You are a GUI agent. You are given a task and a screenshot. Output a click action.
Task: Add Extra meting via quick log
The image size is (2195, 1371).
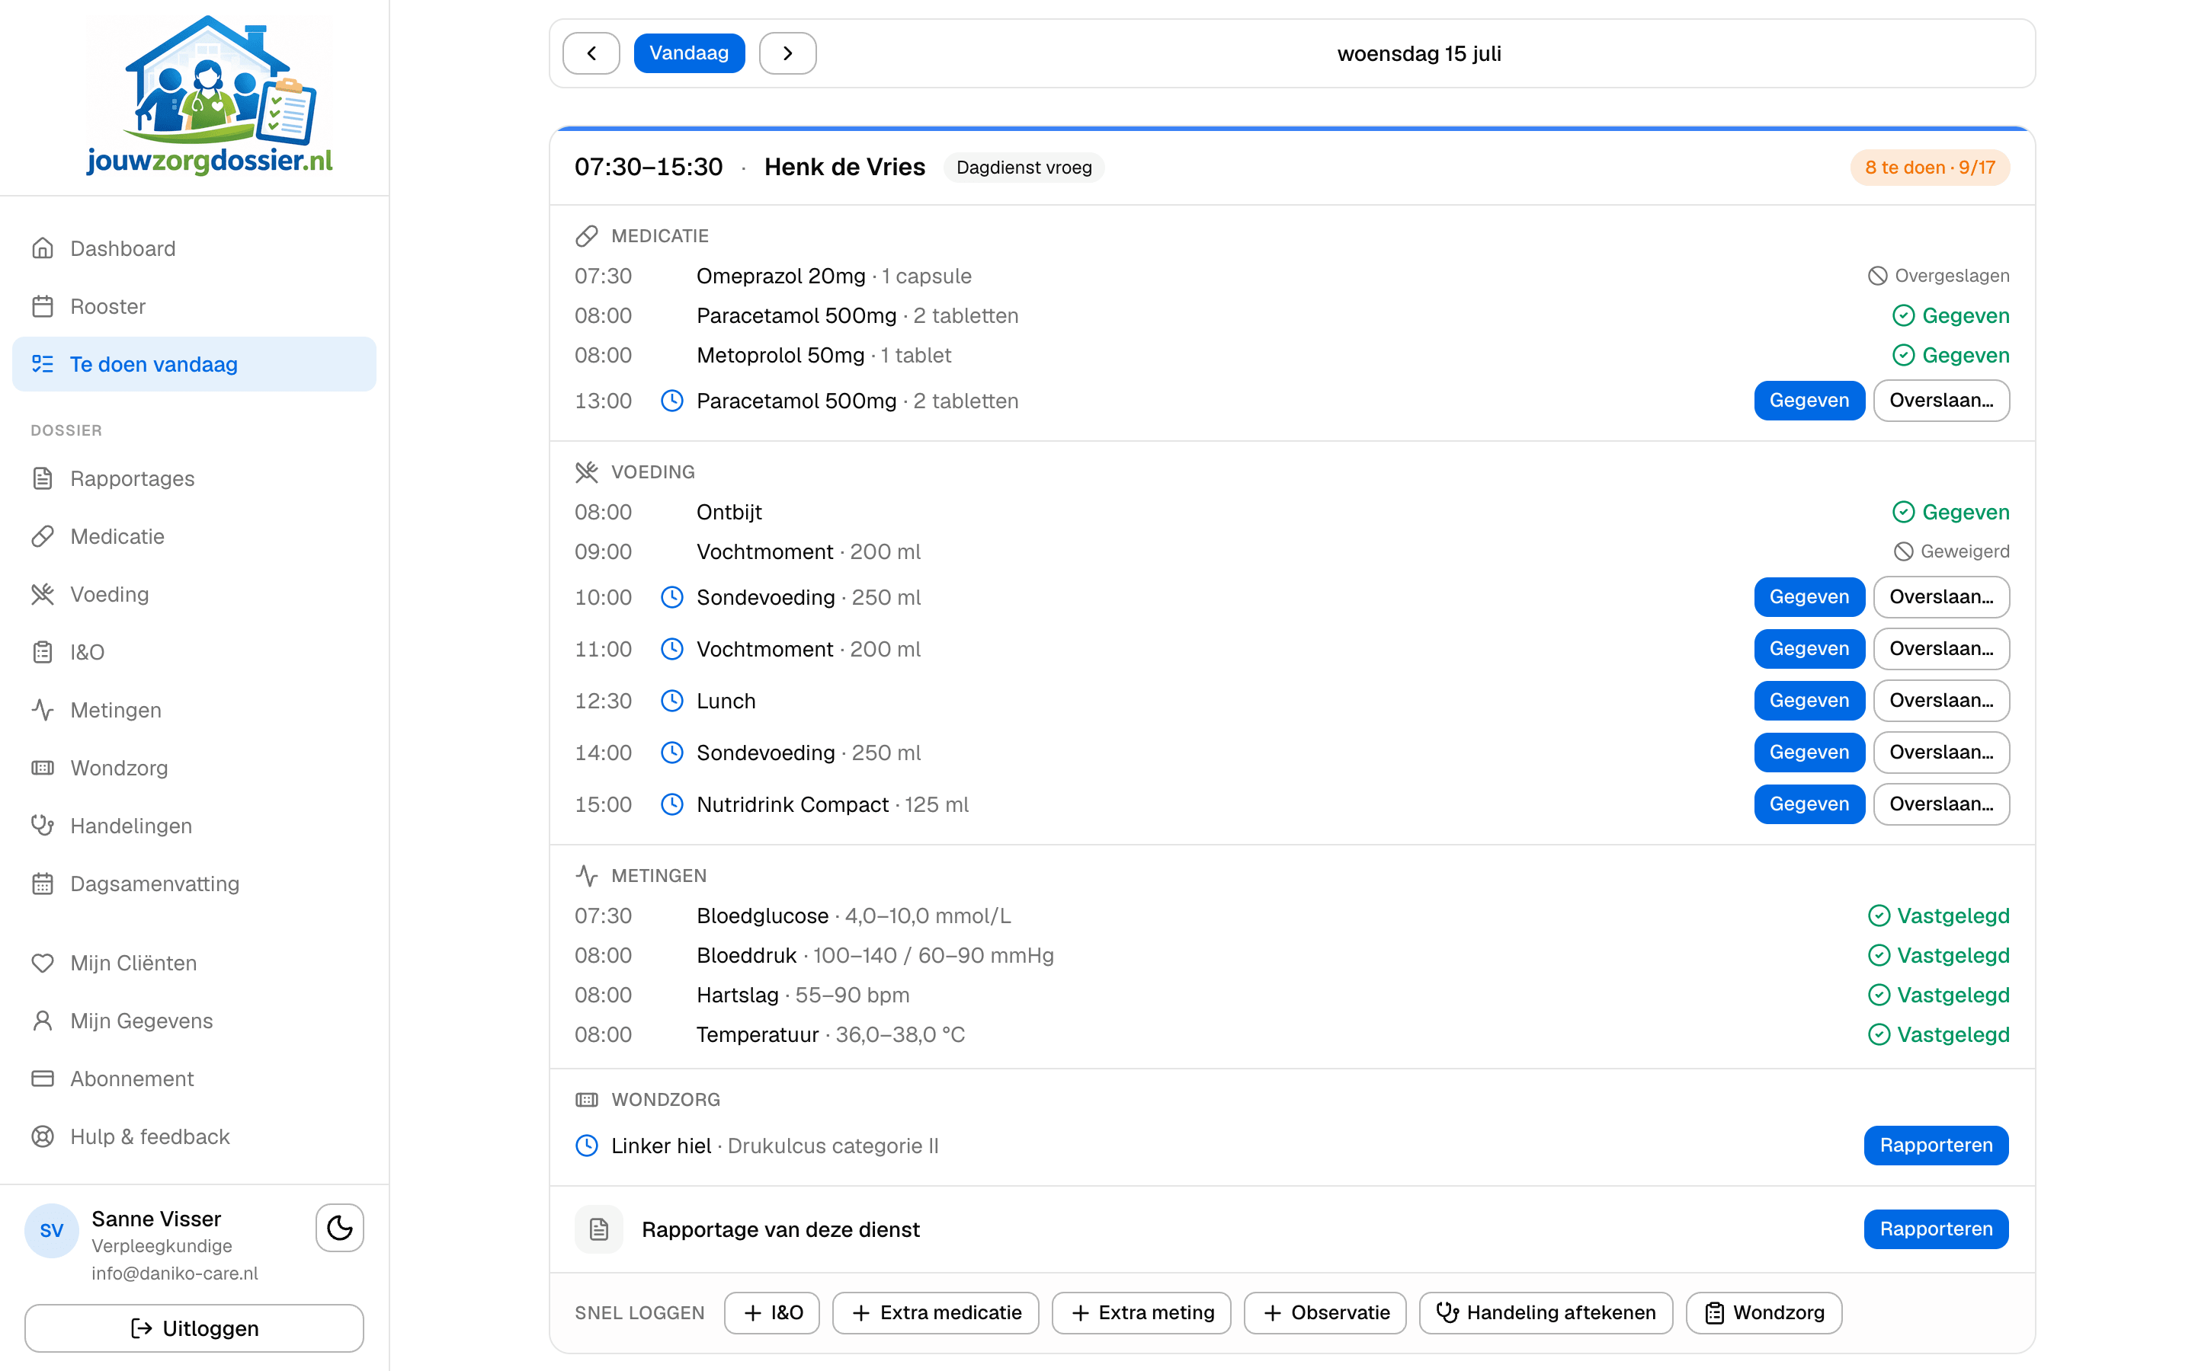coord(1141,1313)
